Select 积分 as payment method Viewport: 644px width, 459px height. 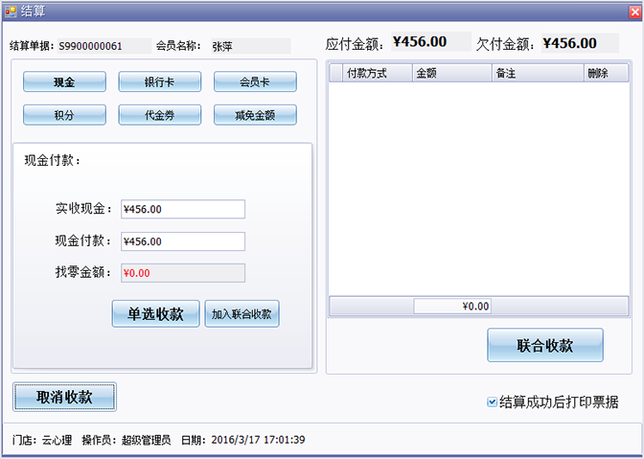coord(64,115)
